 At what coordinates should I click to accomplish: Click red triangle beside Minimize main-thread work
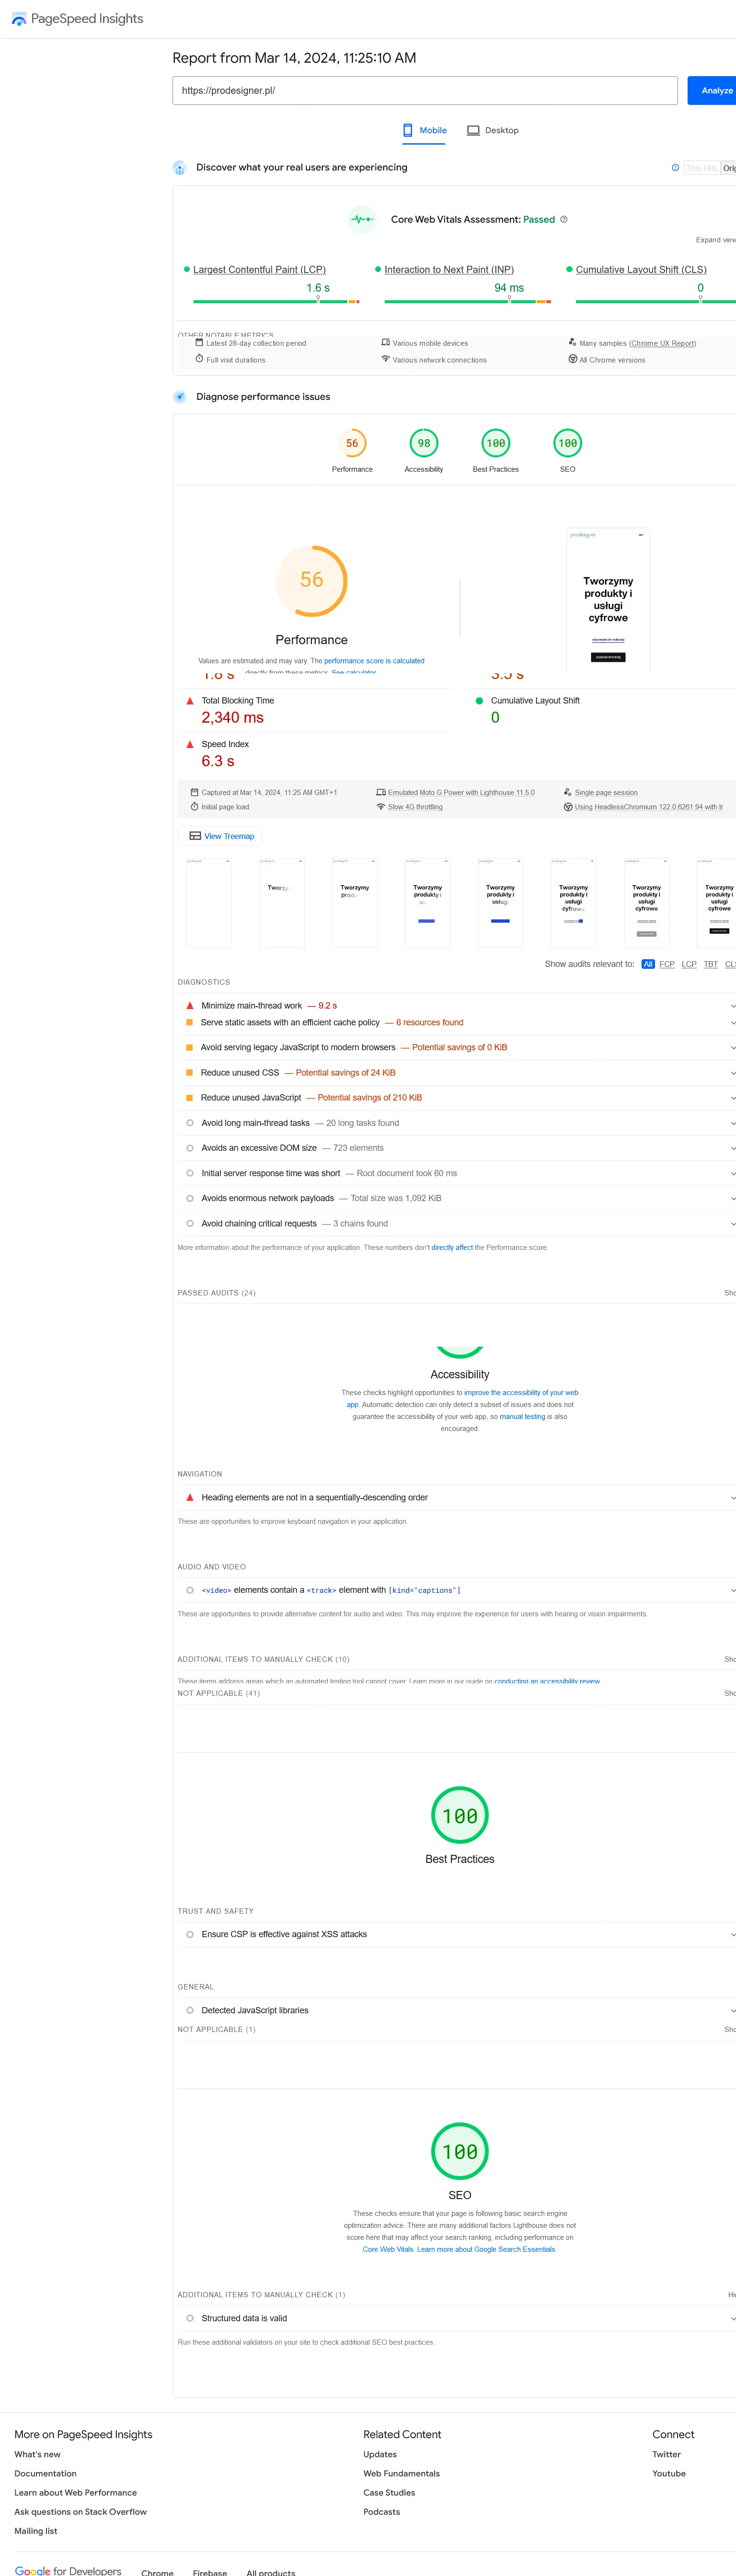pos(190,1006)
